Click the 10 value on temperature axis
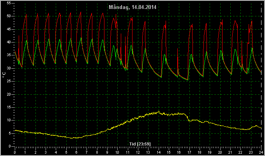The height and width of the screenshot is (156, 265). [x=9, y=120]
